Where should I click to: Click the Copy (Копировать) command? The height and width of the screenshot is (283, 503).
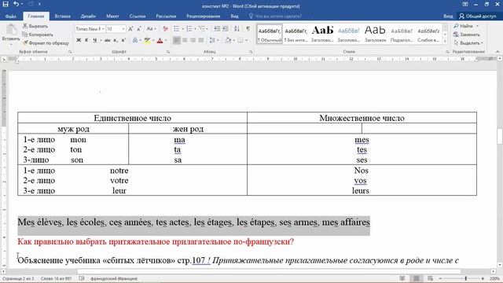pyautogui.click(x=38, y=35)
